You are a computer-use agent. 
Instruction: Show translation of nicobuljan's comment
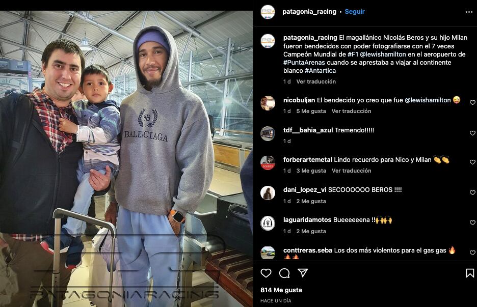pyautogui.click(x=351, y=111)
